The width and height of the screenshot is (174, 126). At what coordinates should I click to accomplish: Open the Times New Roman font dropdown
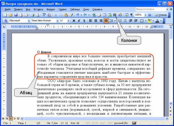click(x=58, y=21)
